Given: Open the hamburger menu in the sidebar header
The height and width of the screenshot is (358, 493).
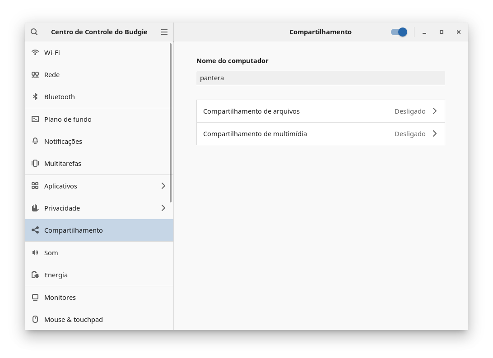Looking at the screenshot, I should coord(164,32).
